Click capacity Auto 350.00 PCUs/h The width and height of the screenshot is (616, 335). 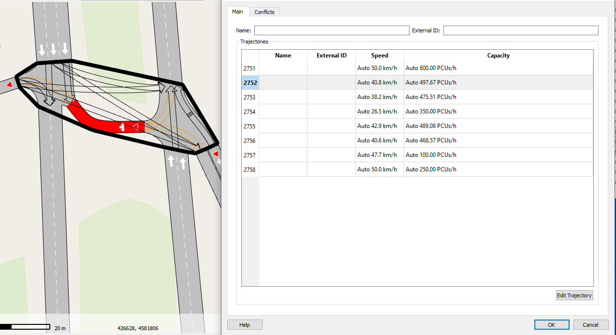click(x=498, y=112)
